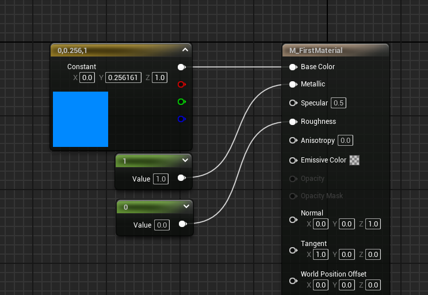Image resolution: width=428 pixels, height=295 pixels.
Task: Click the red channel output pin
Action: pos(182,84)
